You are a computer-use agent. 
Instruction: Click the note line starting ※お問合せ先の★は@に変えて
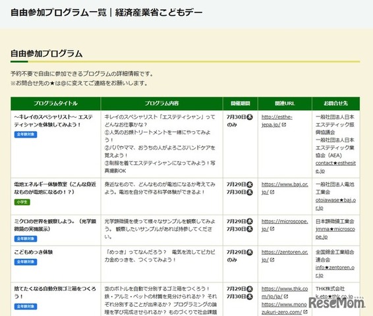[79, 84]
